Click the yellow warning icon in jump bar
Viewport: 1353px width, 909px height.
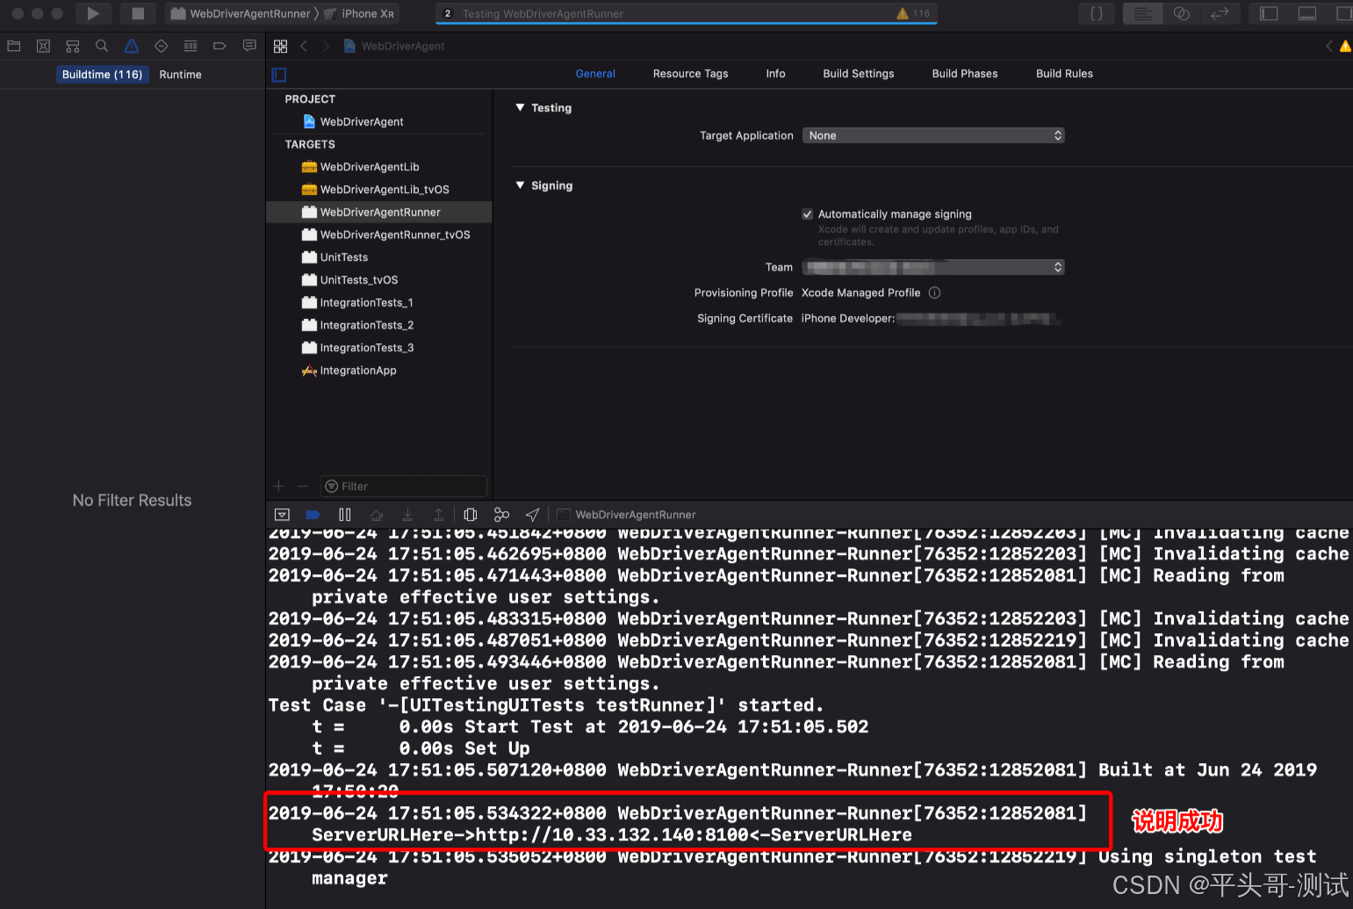(1345, 46)
